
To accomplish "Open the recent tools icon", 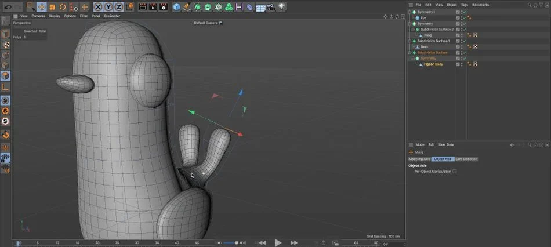I will point(74,7).
